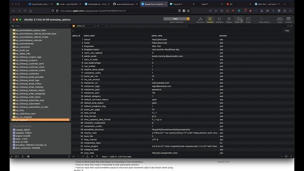Open the option_id filter column dropdown

85,26
